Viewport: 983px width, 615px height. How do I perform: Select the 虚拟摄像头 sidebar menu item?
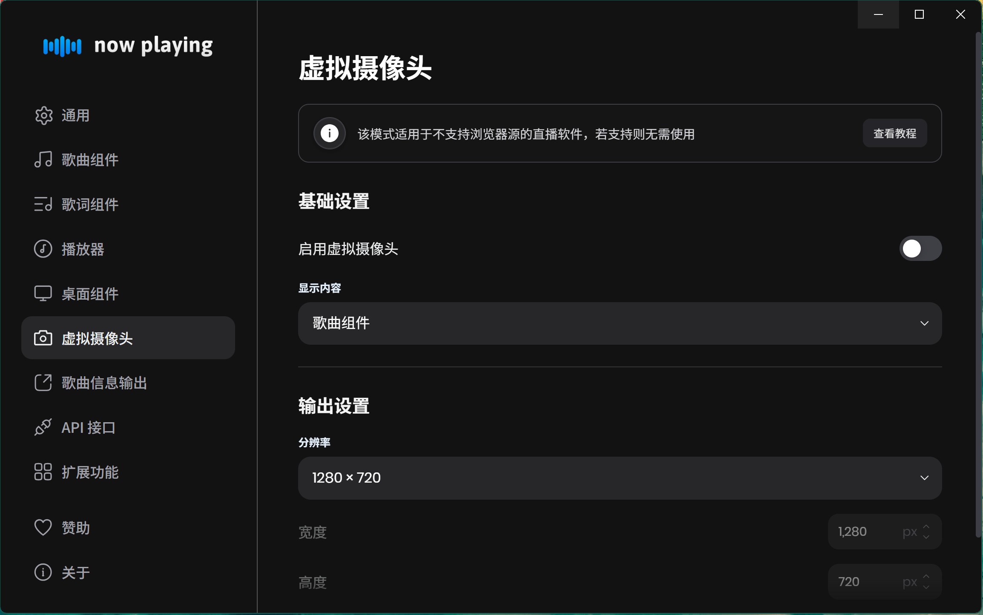coord(128,338)
